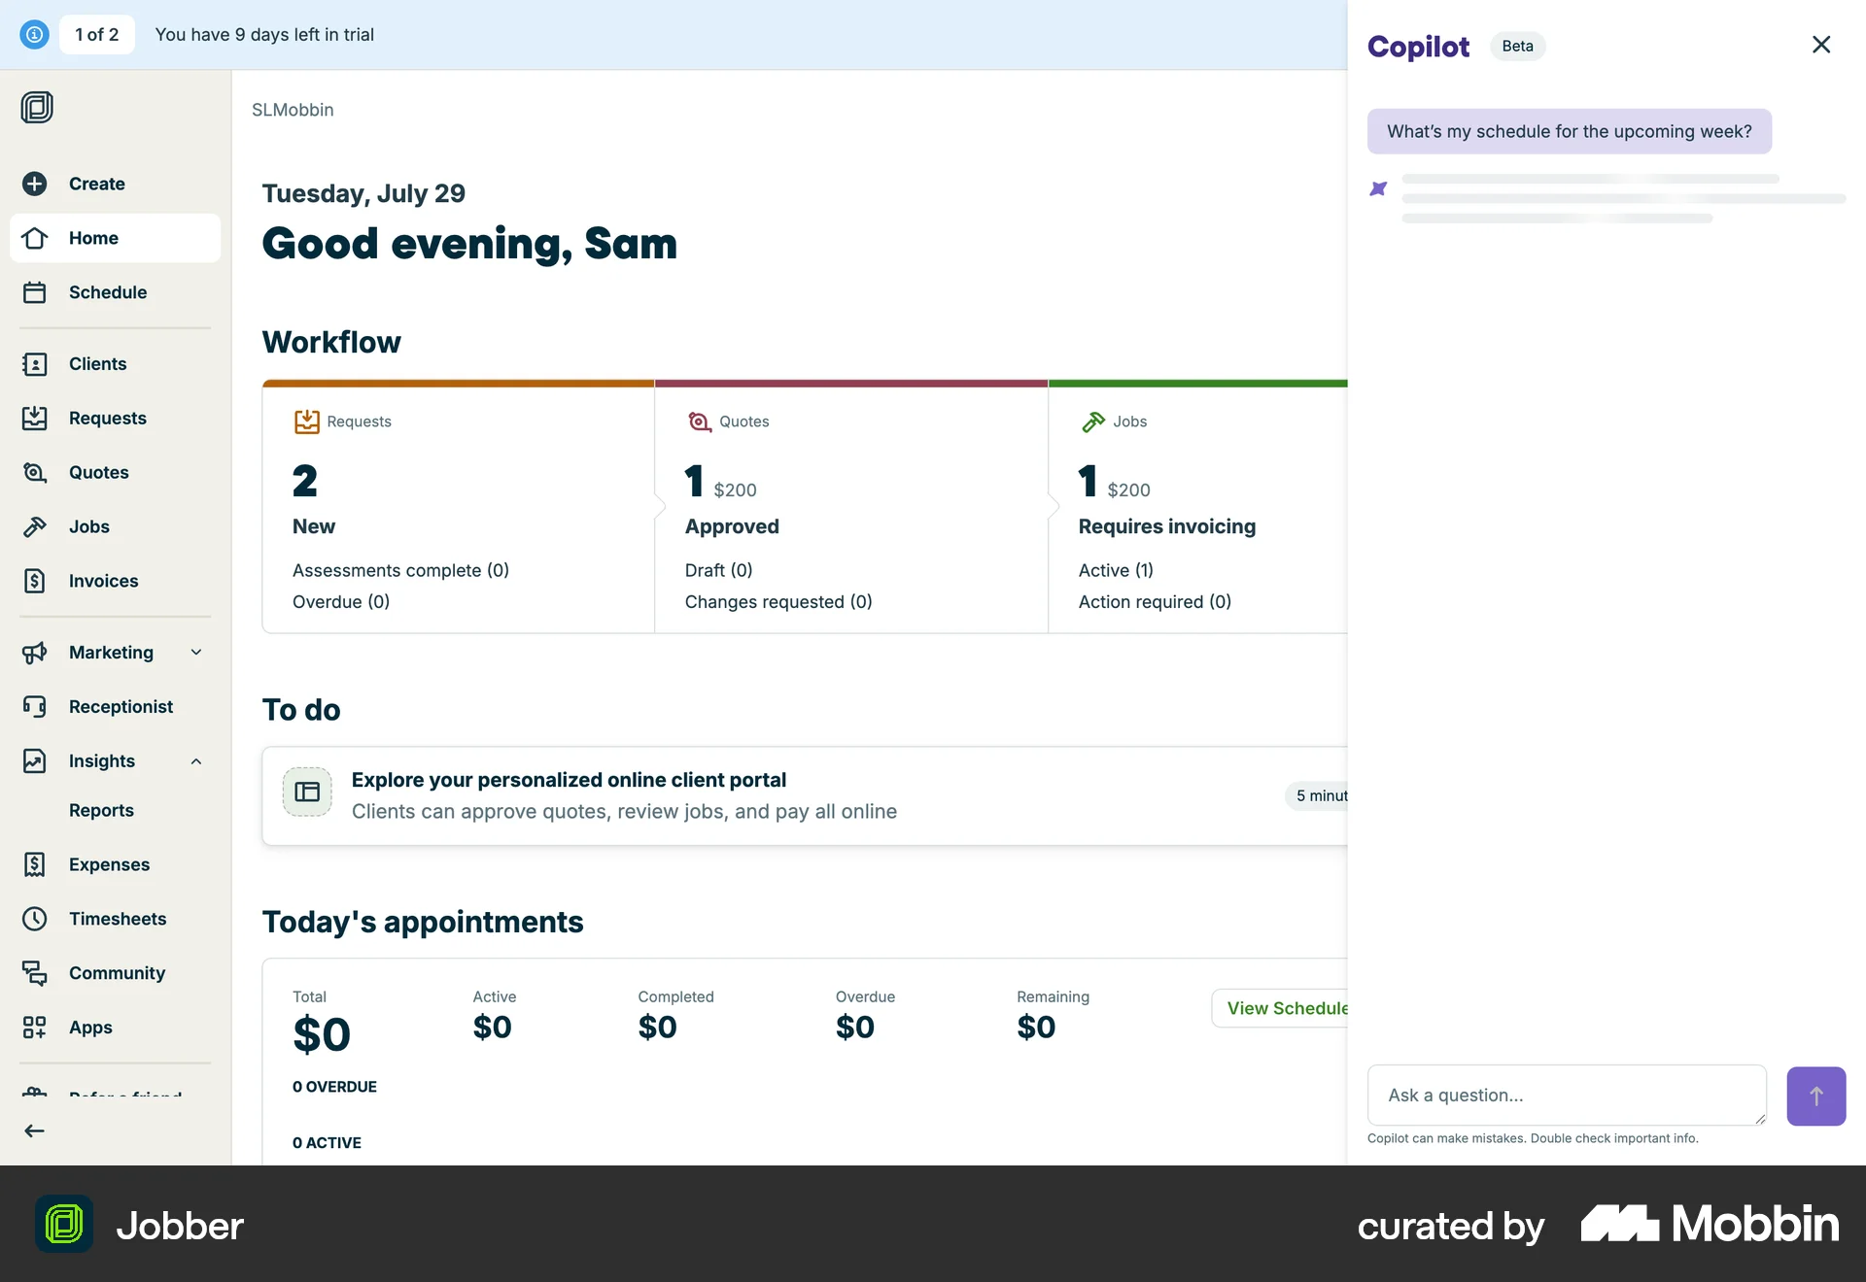This screenshot has width=1866, height=1282.
Task: Open Quotes via the magnifier icon
Action: tap(35, 473)
